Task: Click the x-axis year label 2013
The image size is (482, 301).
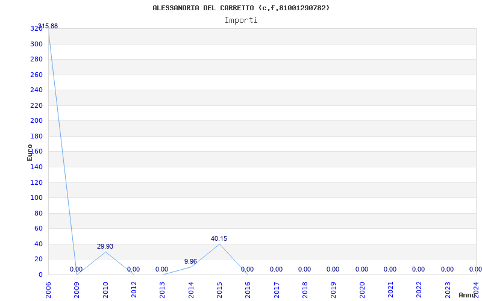Action: (163, 290)
